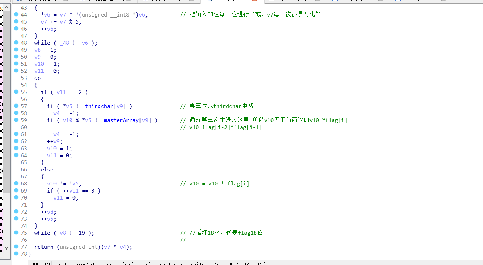Click the blue dot beside line 70
The image size is (483, 265).
[x=16, y=197]
